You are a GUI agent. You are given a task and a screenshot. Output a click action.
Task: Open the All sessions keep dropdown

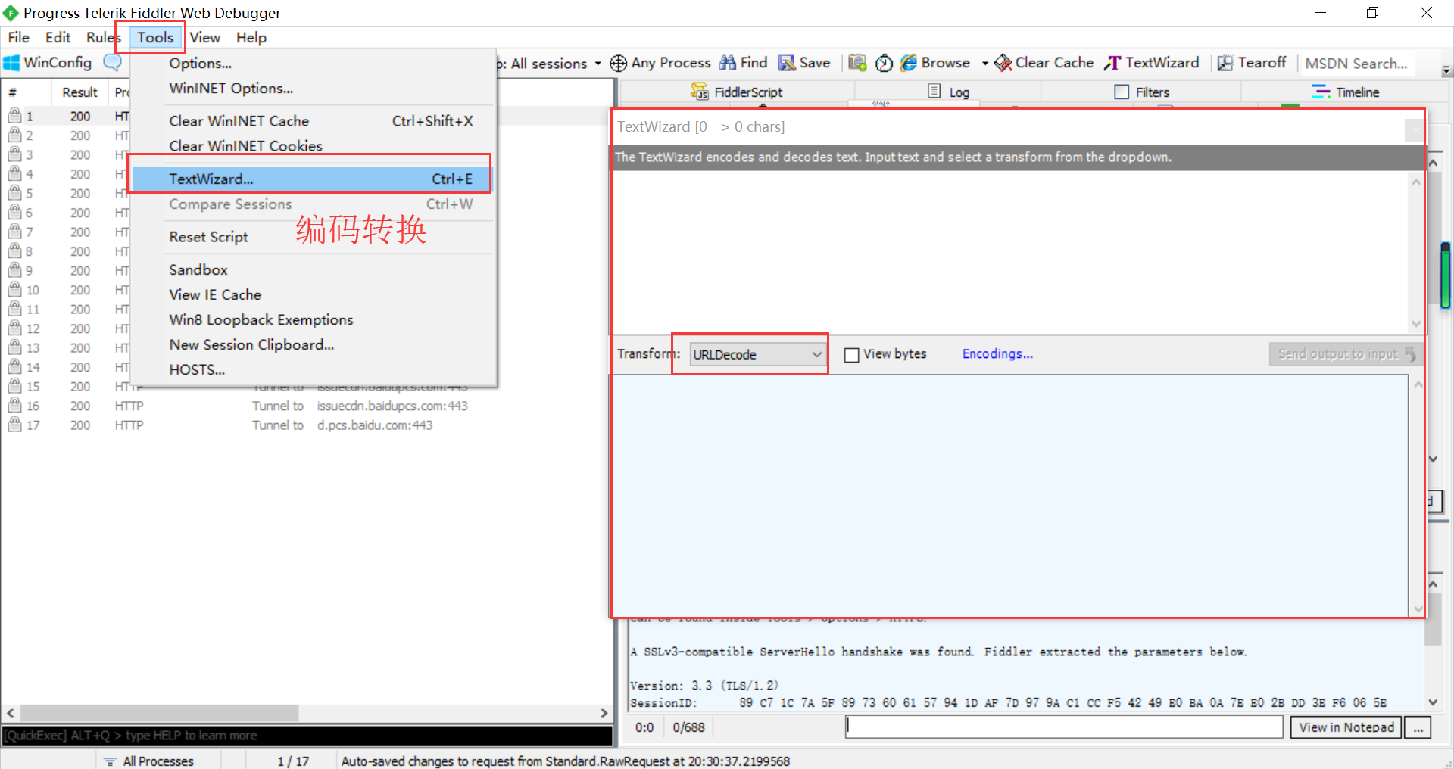pyautogui.click(x=598, y=64)
